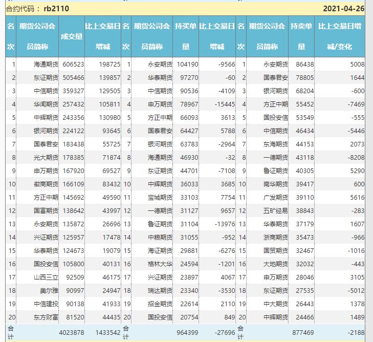Image resolution: width=373 pixels, height=342 pixels.
Task: Click long position value 97270 of 华泰期货
Action: (x=189, y=78)
